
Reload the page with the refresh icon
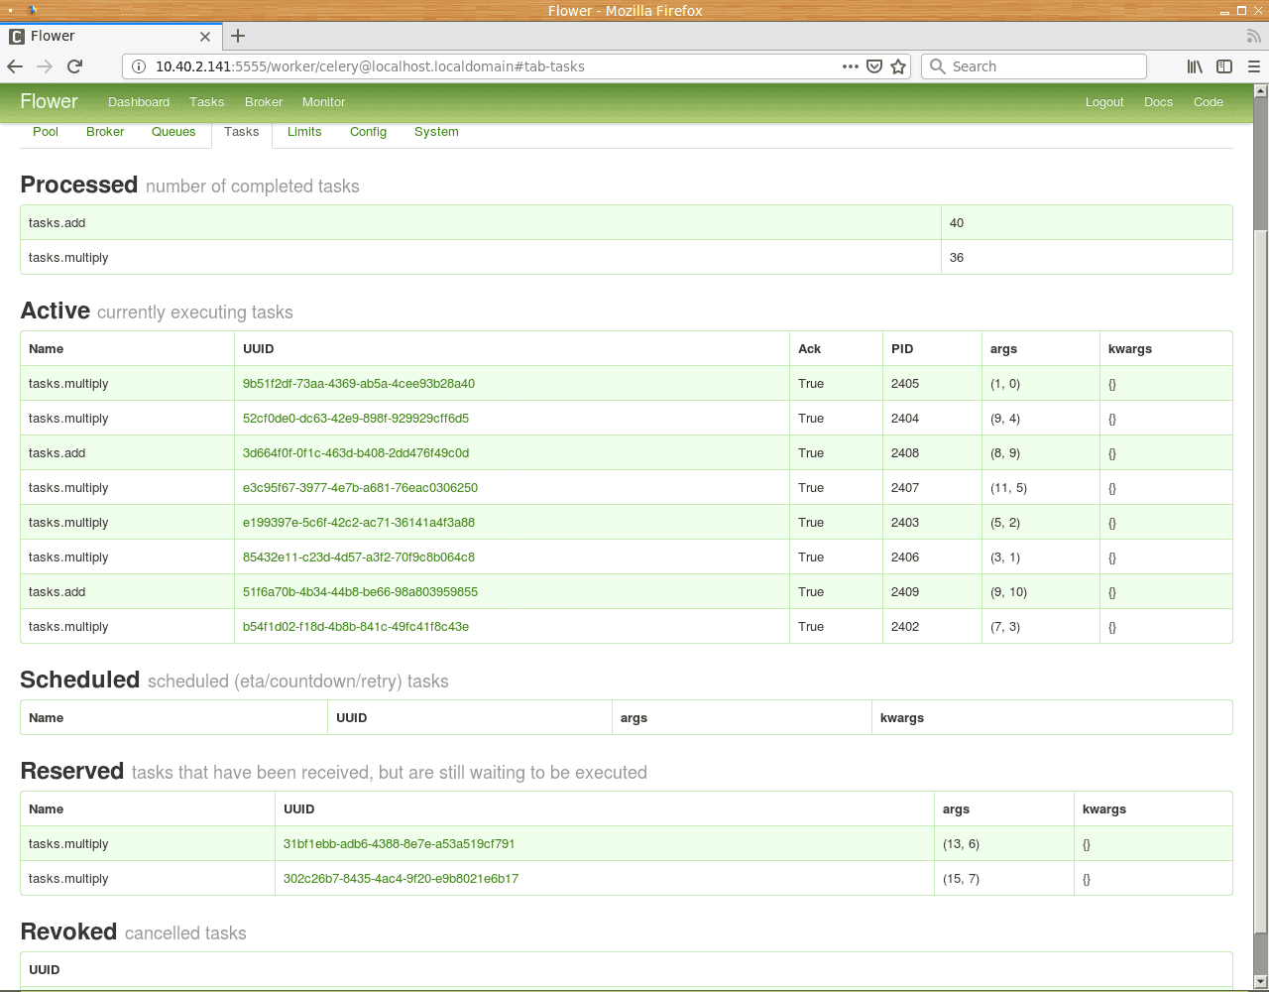click(x=74, y=66)
